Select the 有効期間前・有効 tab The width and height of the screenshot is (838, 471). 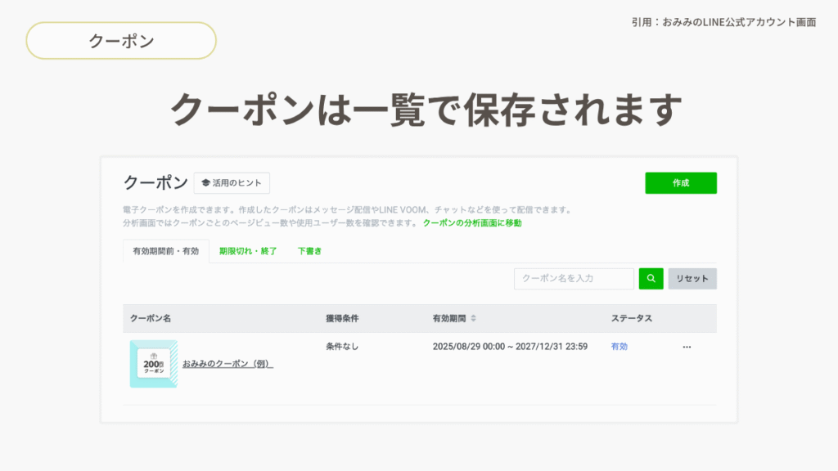(166, 251)
